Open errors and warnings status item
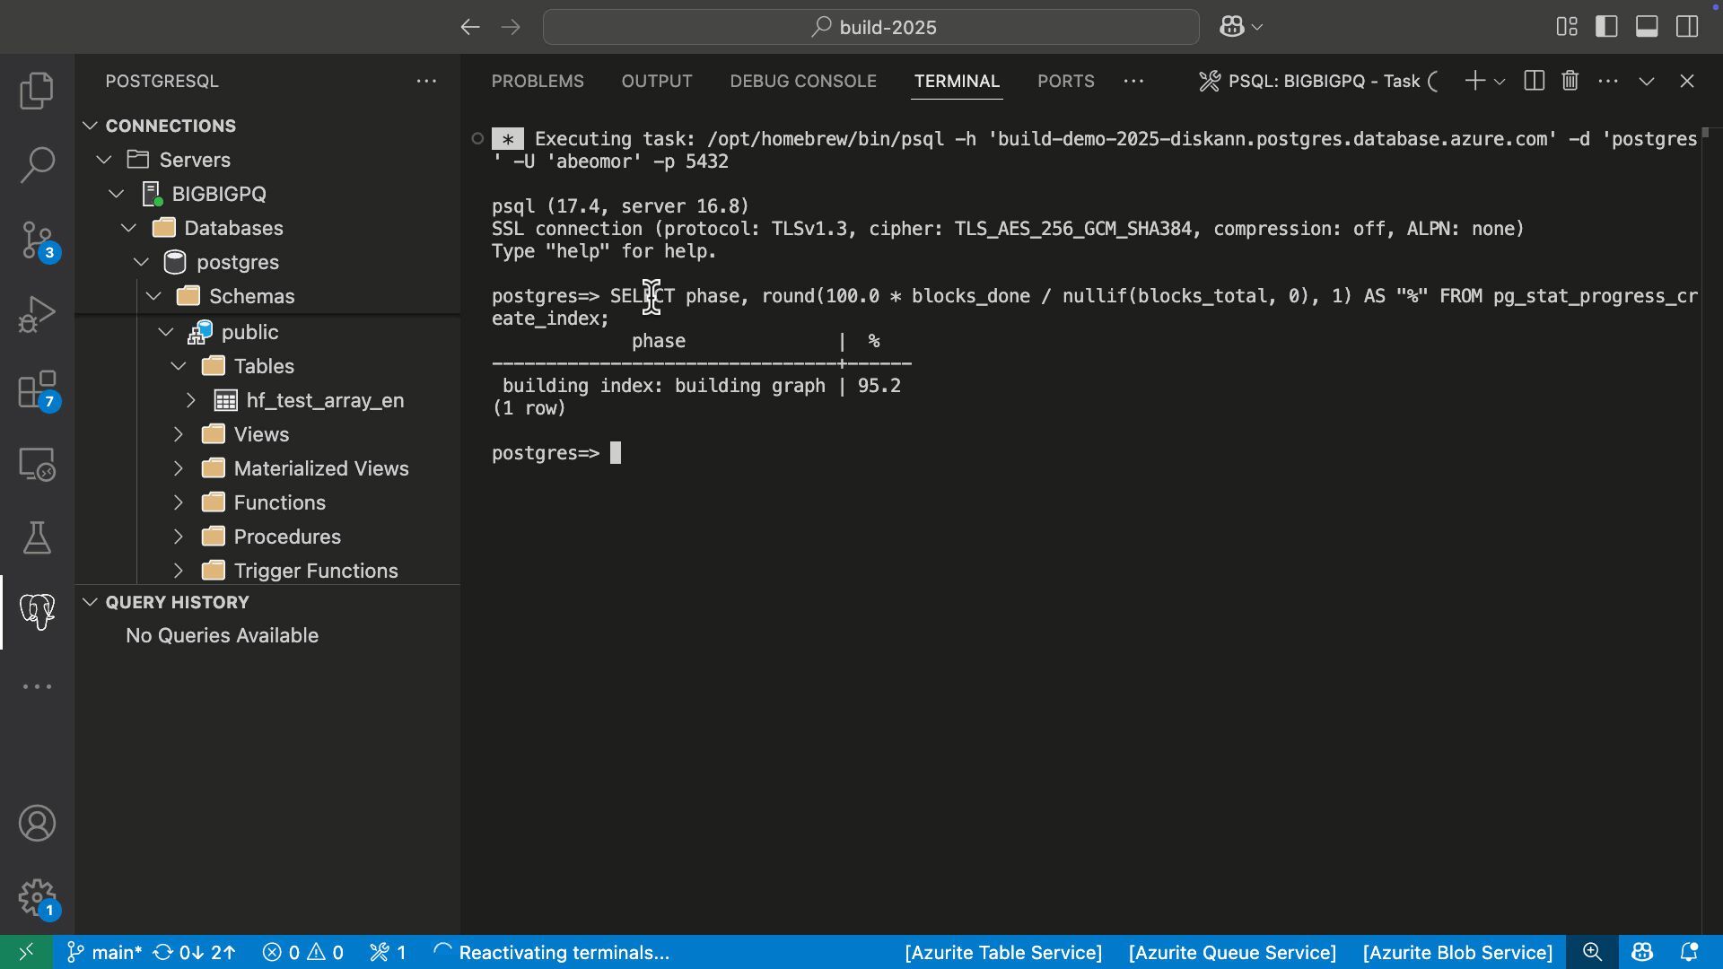This screenshot has width=1723, height=969. (302, 952)
